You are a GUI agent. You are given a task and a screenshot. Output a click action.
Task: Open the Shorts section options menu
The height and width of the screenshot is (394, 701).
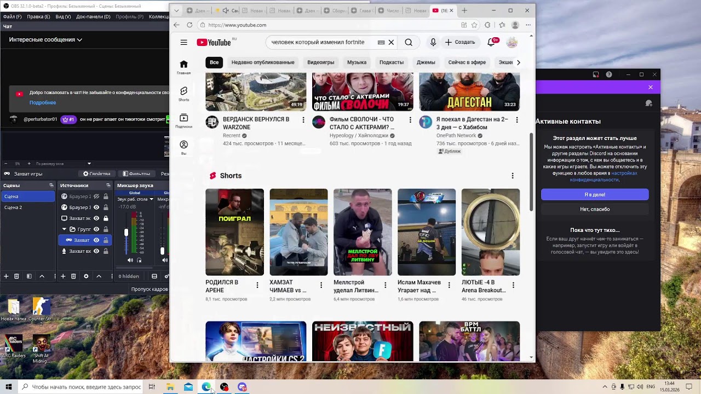513,176
